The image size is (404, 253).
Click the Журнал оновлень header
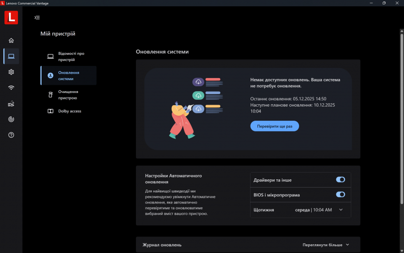162,245
